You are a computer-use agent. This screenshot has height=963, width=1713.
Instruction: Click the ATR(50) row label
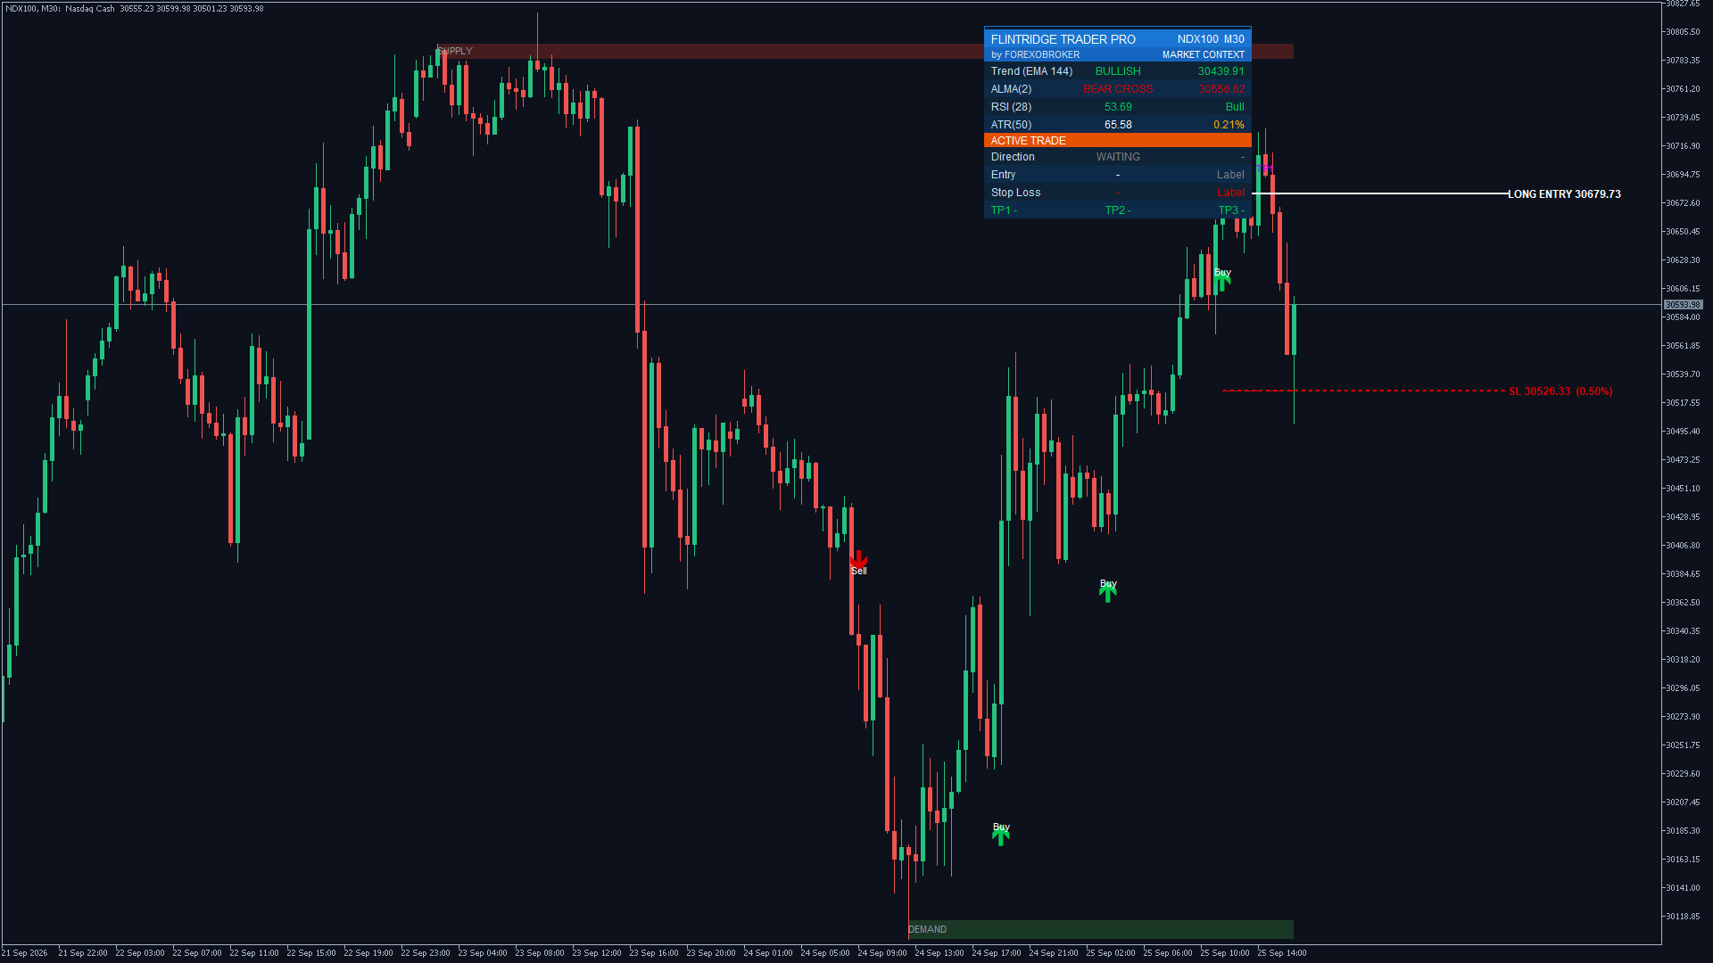click(1011, 125)
